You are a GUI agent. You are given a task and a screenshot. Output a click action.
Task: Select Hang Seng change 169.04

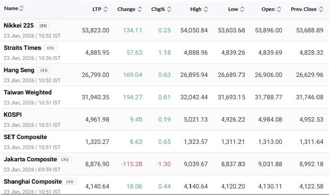[133, 75]
